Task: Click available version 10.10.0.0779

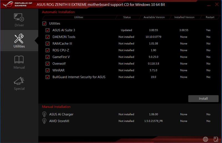Action: (153, 37)
